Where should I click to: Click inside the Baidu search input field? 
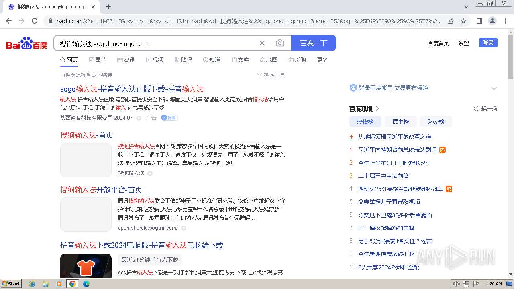point(157,43)
